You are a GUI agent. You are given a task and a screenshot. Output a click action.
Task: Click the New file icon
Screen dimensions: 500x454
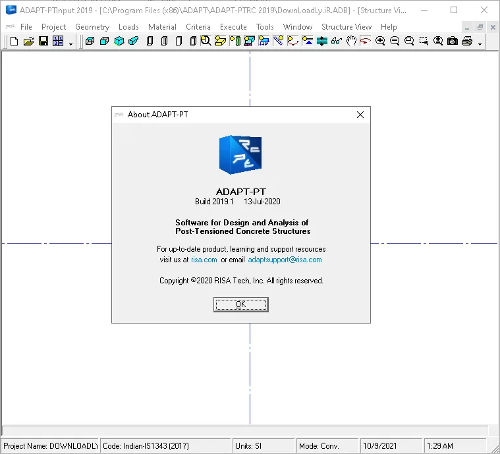[x=14, y=41]
